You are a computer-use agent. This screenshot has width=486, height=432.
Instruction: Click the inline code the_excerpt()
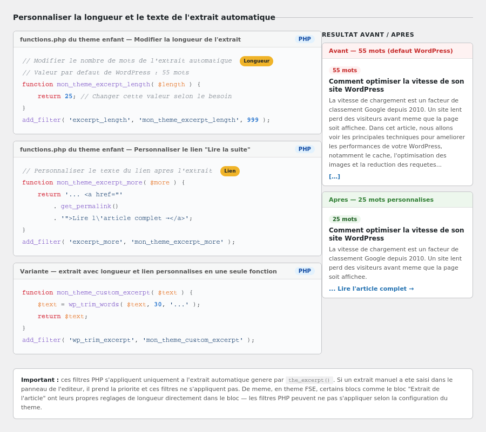[x=309, y=380]
